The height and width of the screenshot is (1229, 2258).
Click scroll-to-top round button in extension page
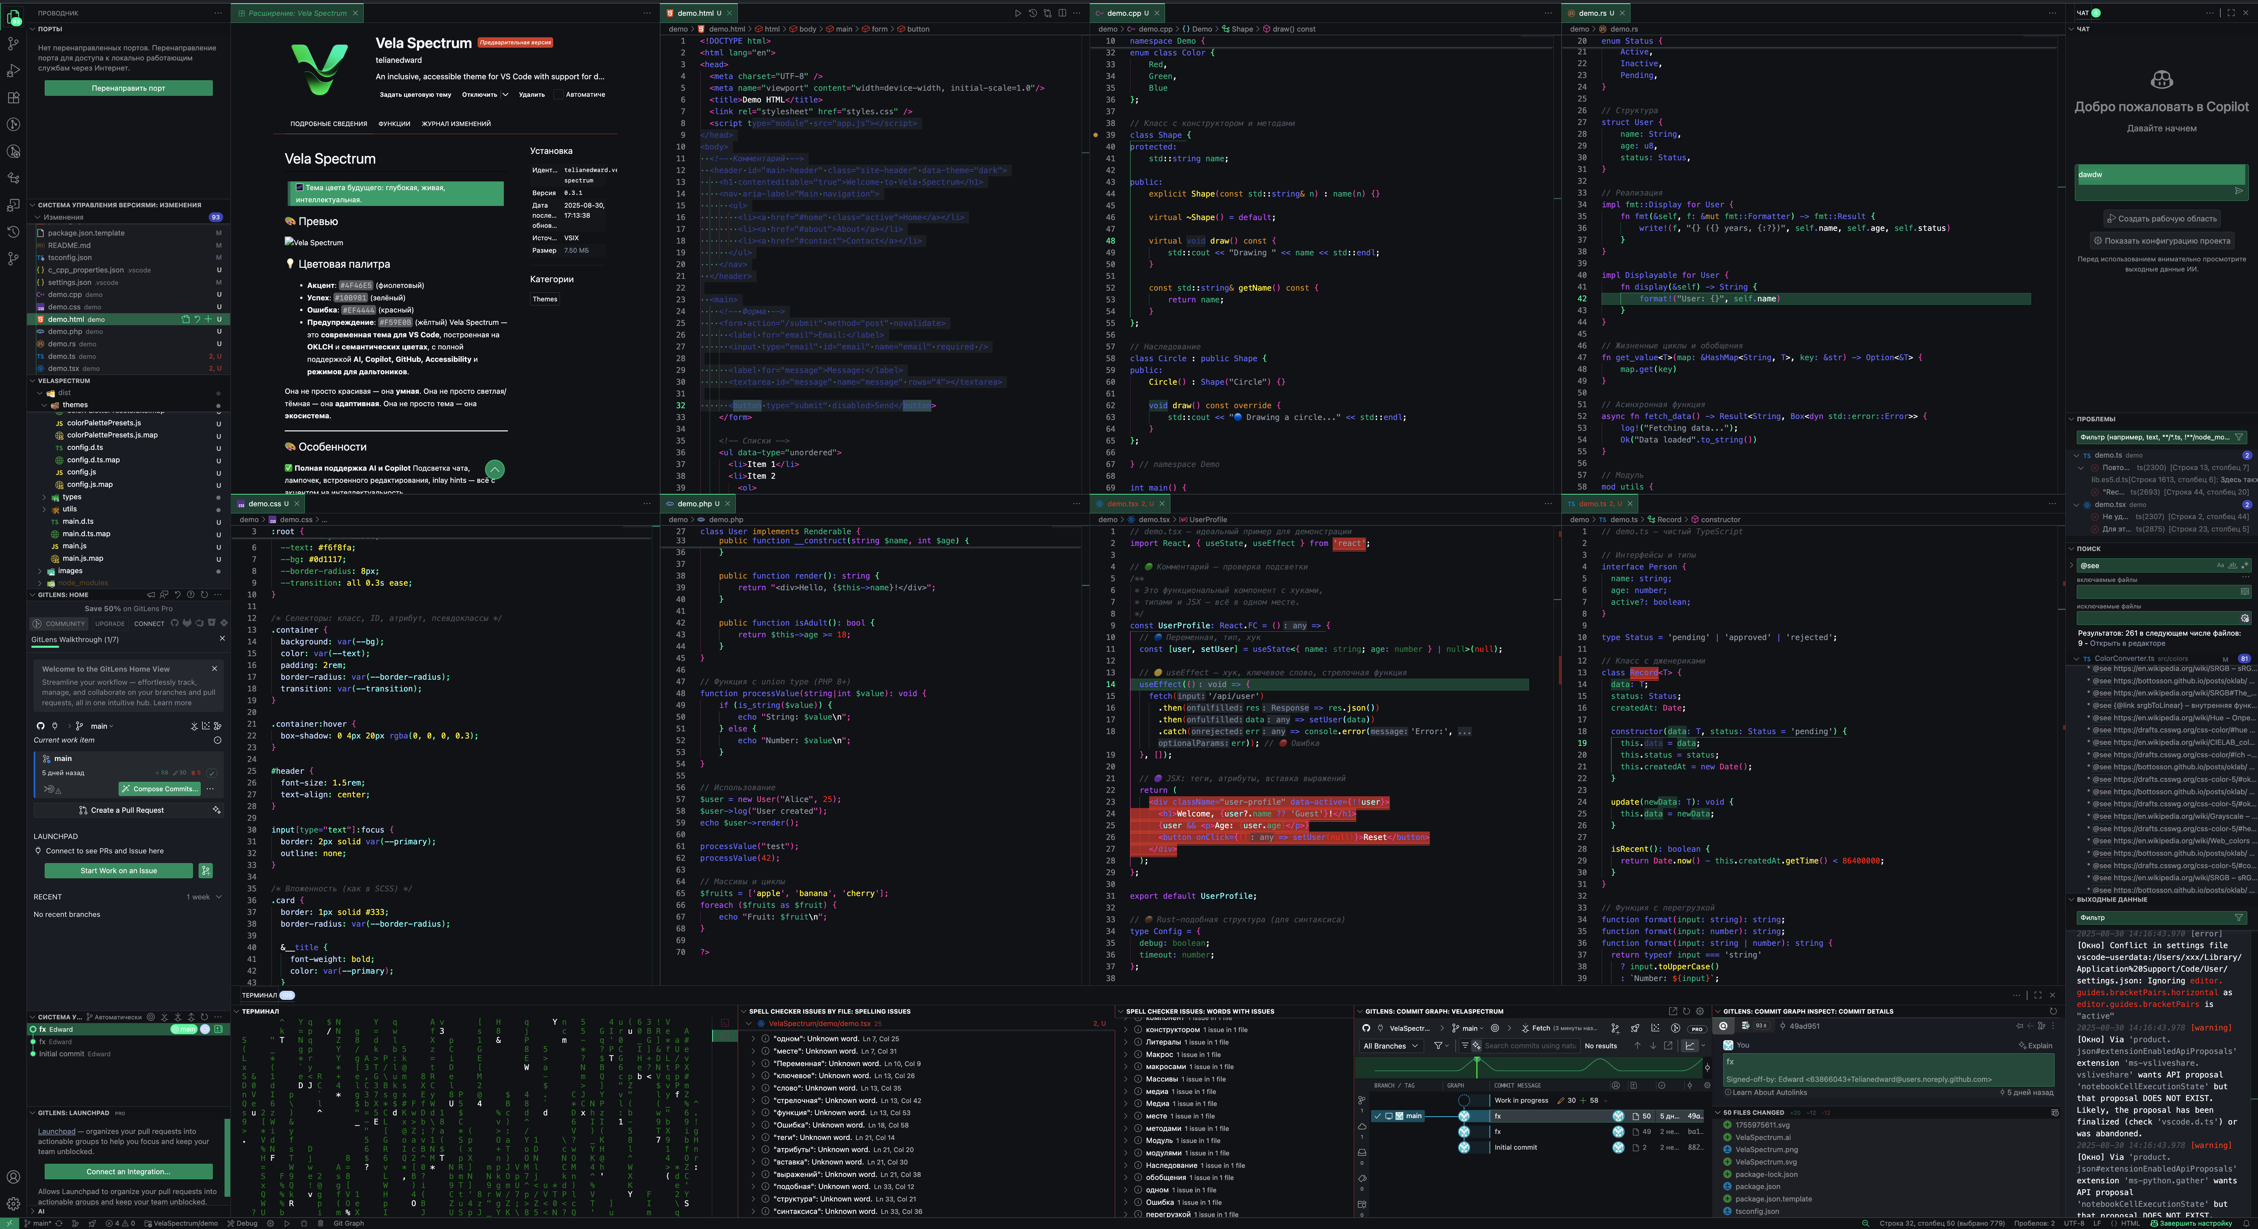coord(494,469)
